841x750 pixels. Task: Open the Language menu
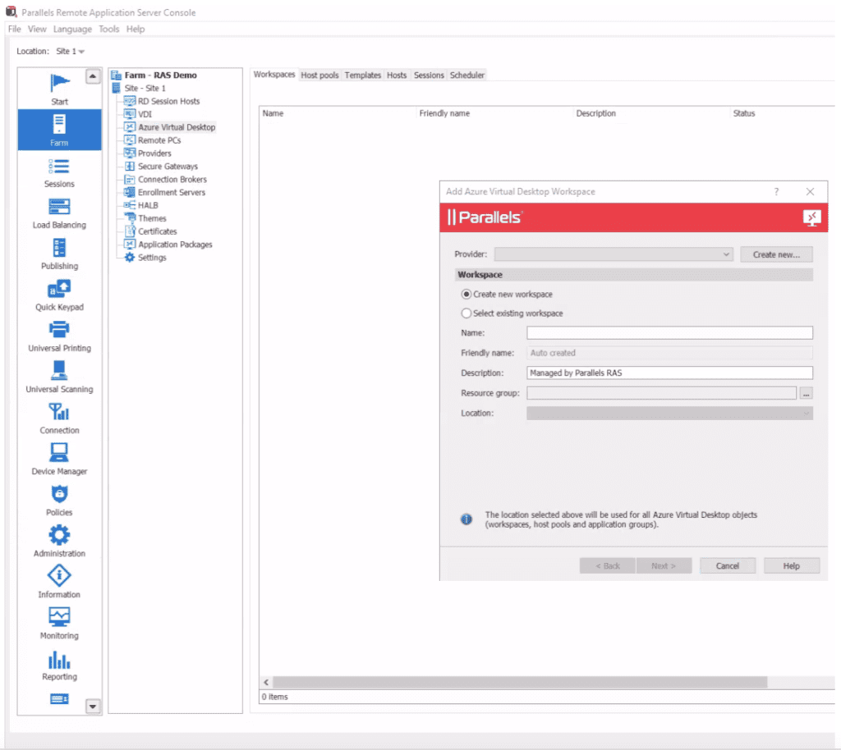[72, 29]
